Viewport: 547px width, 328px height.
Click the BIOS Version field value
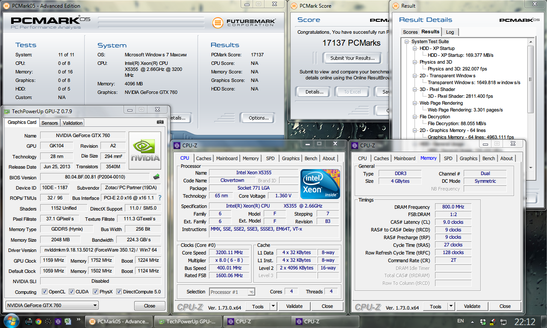click(96, 177)
